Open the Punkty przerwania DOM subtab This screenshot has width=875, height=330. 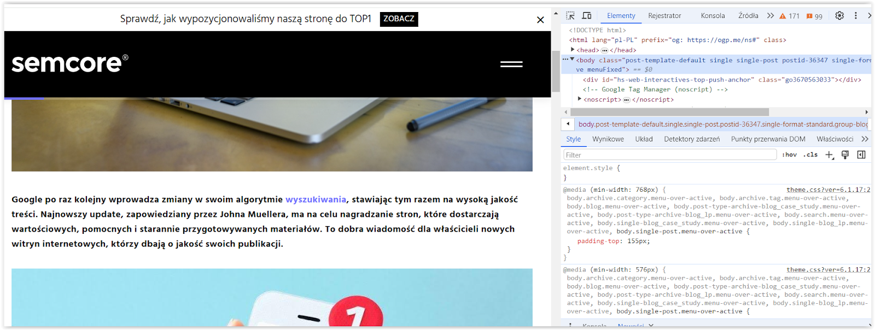click(x=768, y=139)
